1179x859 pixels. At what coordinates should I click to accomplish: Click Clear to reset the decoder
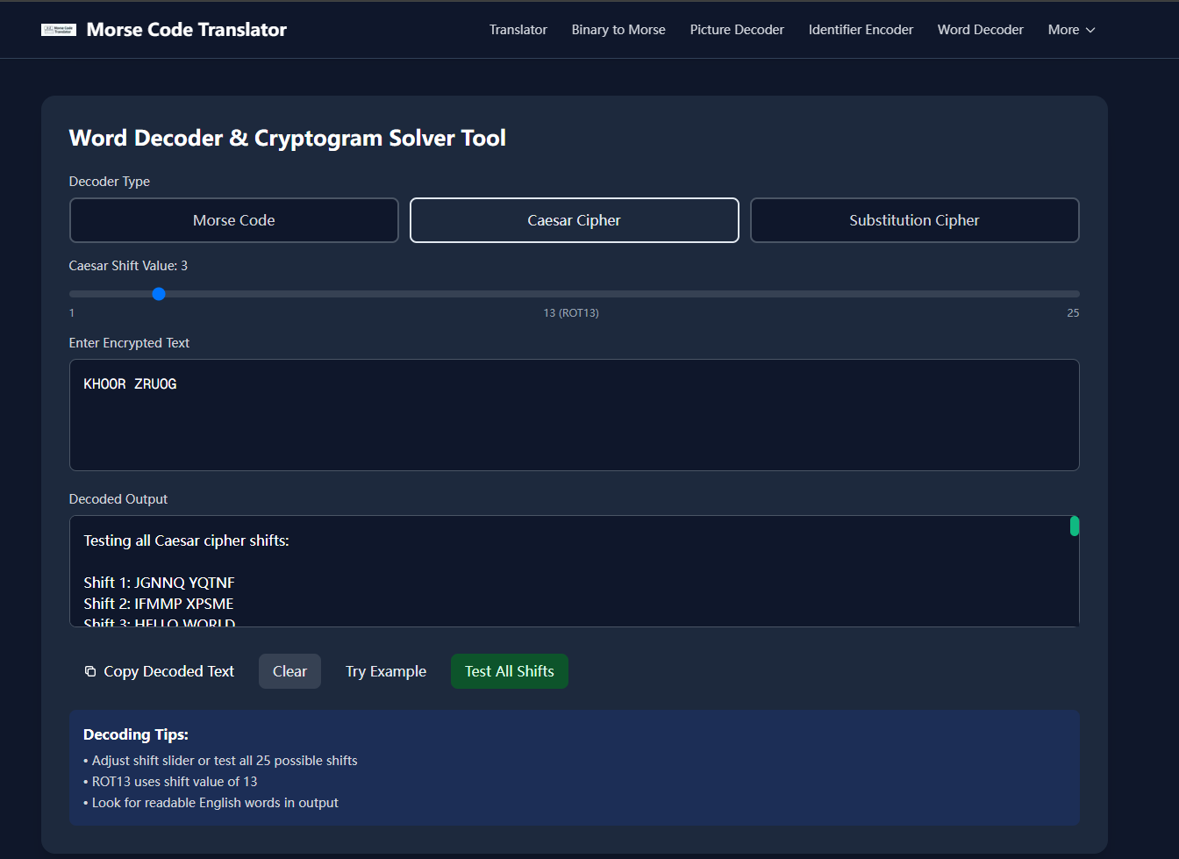click(x=289, y=671)
